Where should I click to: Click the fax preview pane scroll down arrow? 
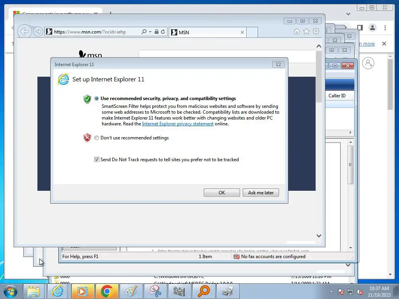351,248
